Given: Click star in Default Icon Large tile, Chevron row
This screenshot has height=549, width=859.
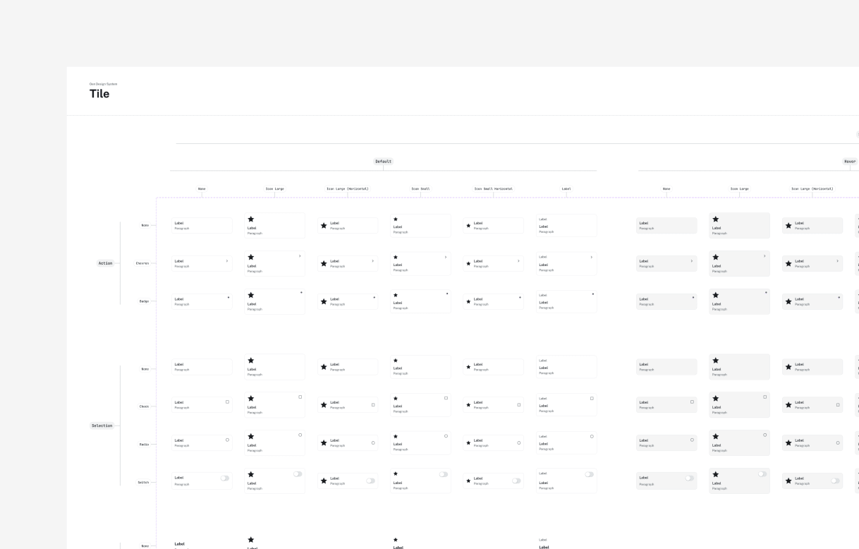Looking at the screenshot, I should [250, 258].
